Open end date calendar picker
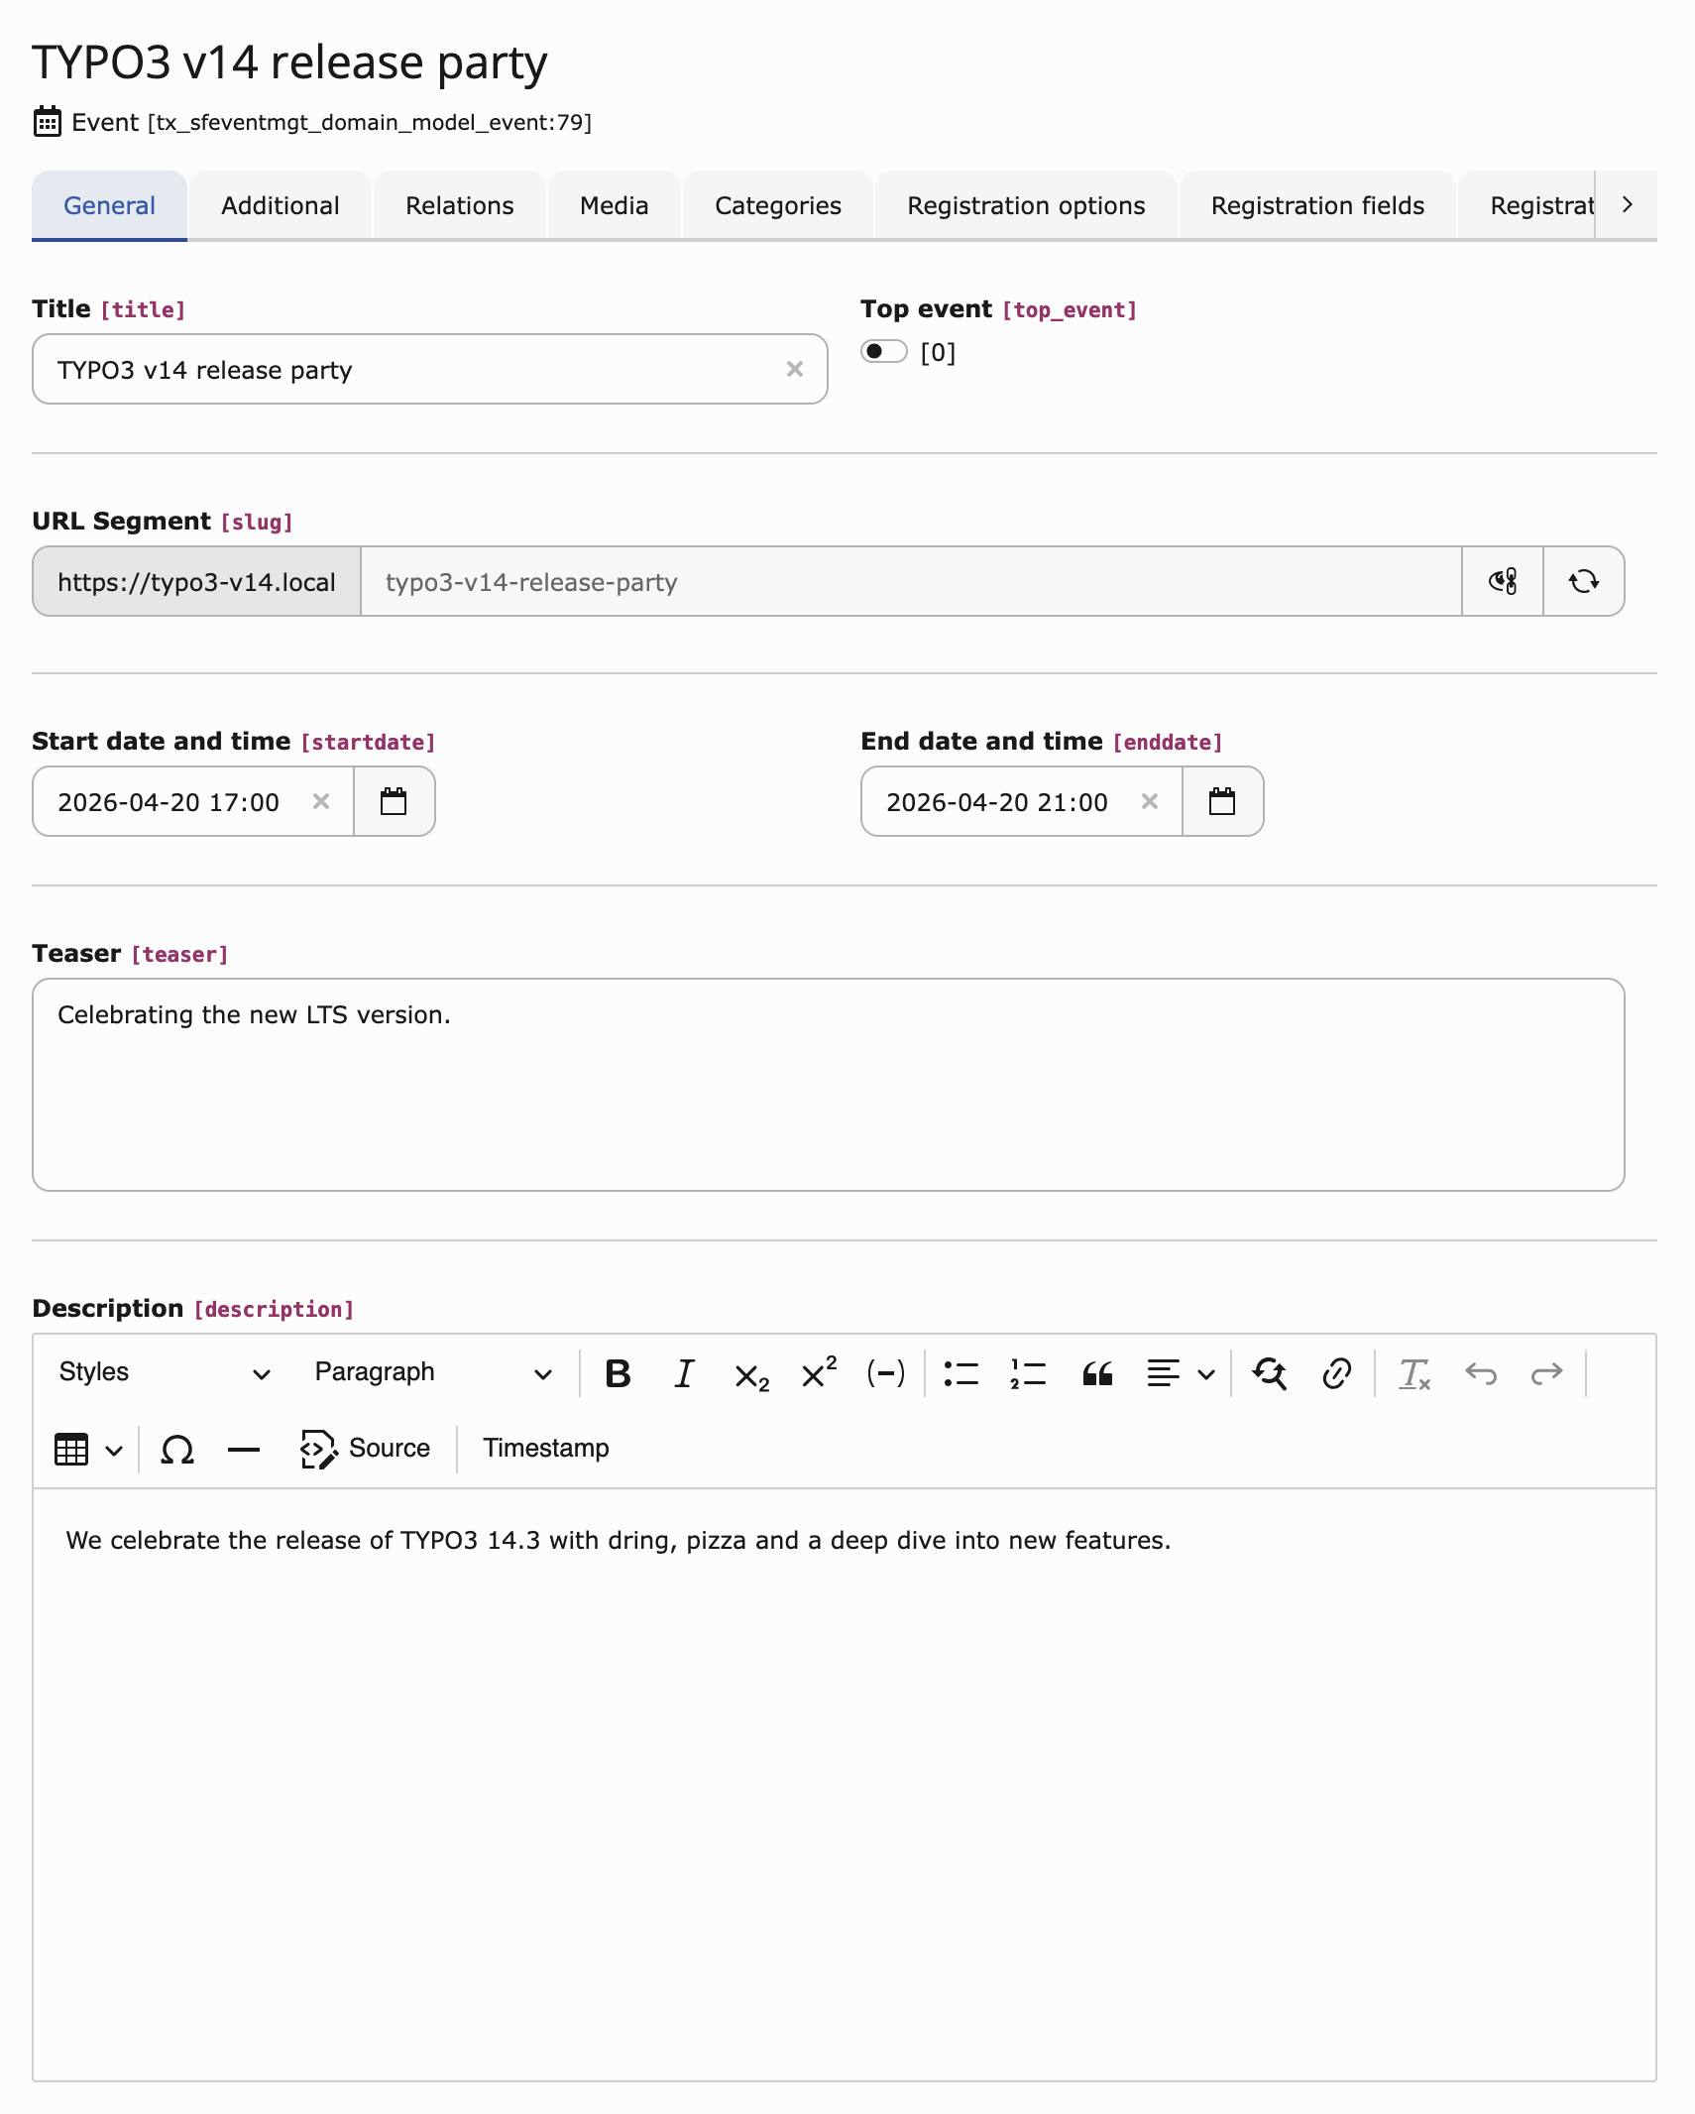 click(x=1222, y=801)
